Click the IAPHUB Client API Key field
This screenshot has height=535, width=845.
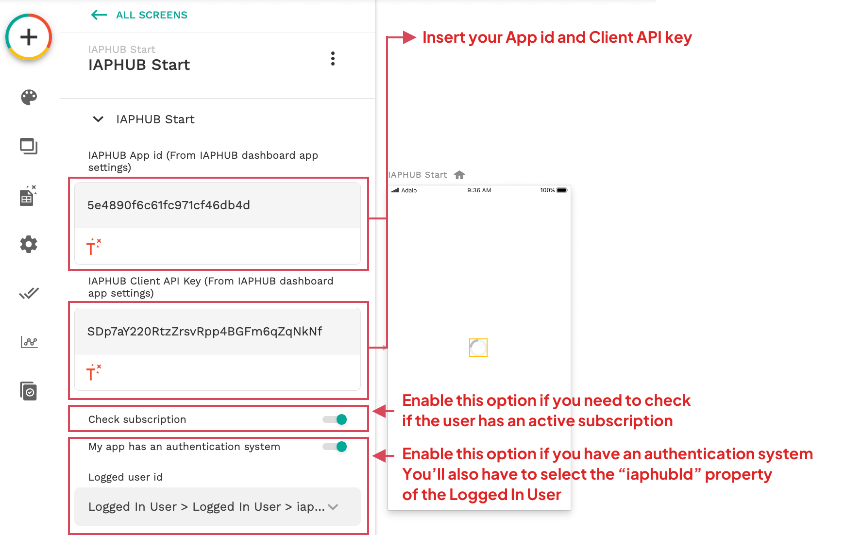click(217, 332)
